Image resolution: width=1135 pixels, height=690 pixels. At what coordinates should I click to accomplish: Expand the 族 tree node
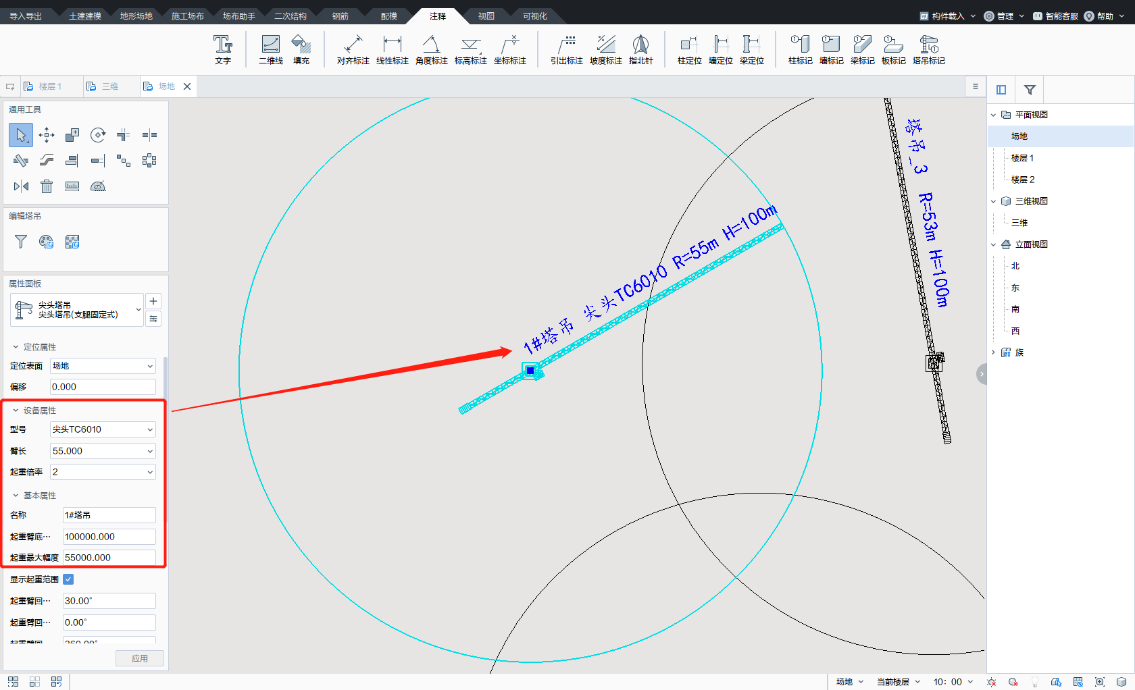click(993, 352)
